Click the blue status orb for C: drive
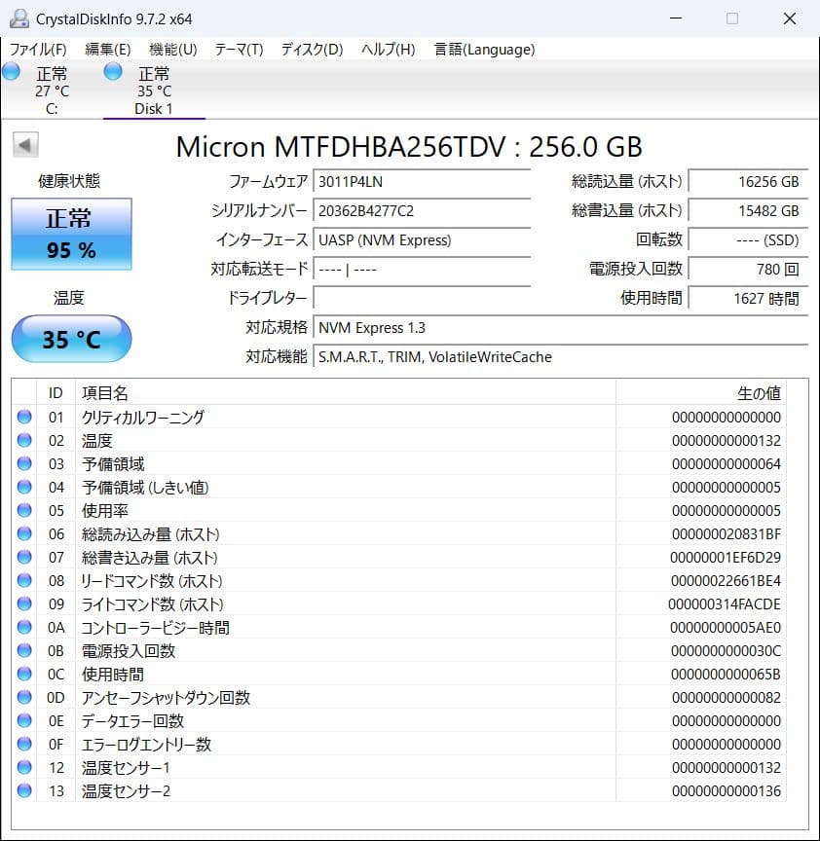 (x=12, y=71)
